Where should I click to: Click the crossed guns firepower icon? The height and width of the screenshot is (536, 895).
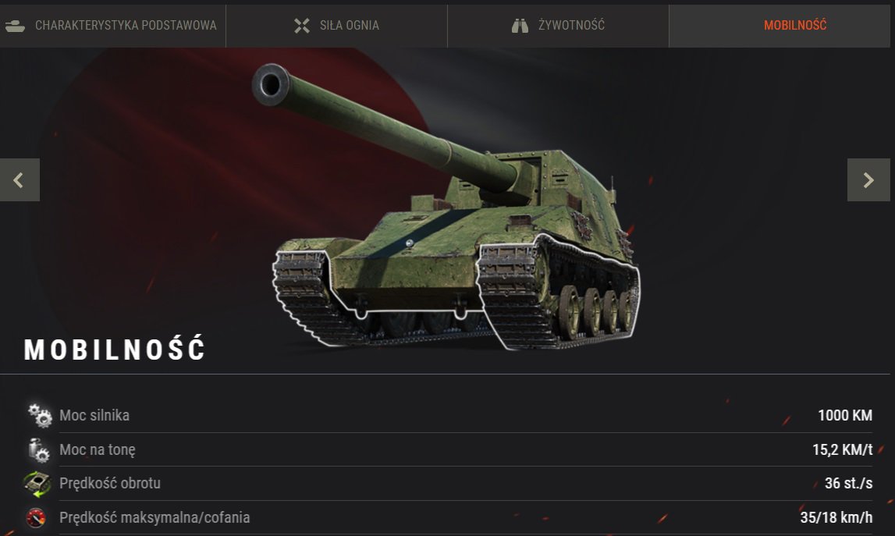point(302,26)
